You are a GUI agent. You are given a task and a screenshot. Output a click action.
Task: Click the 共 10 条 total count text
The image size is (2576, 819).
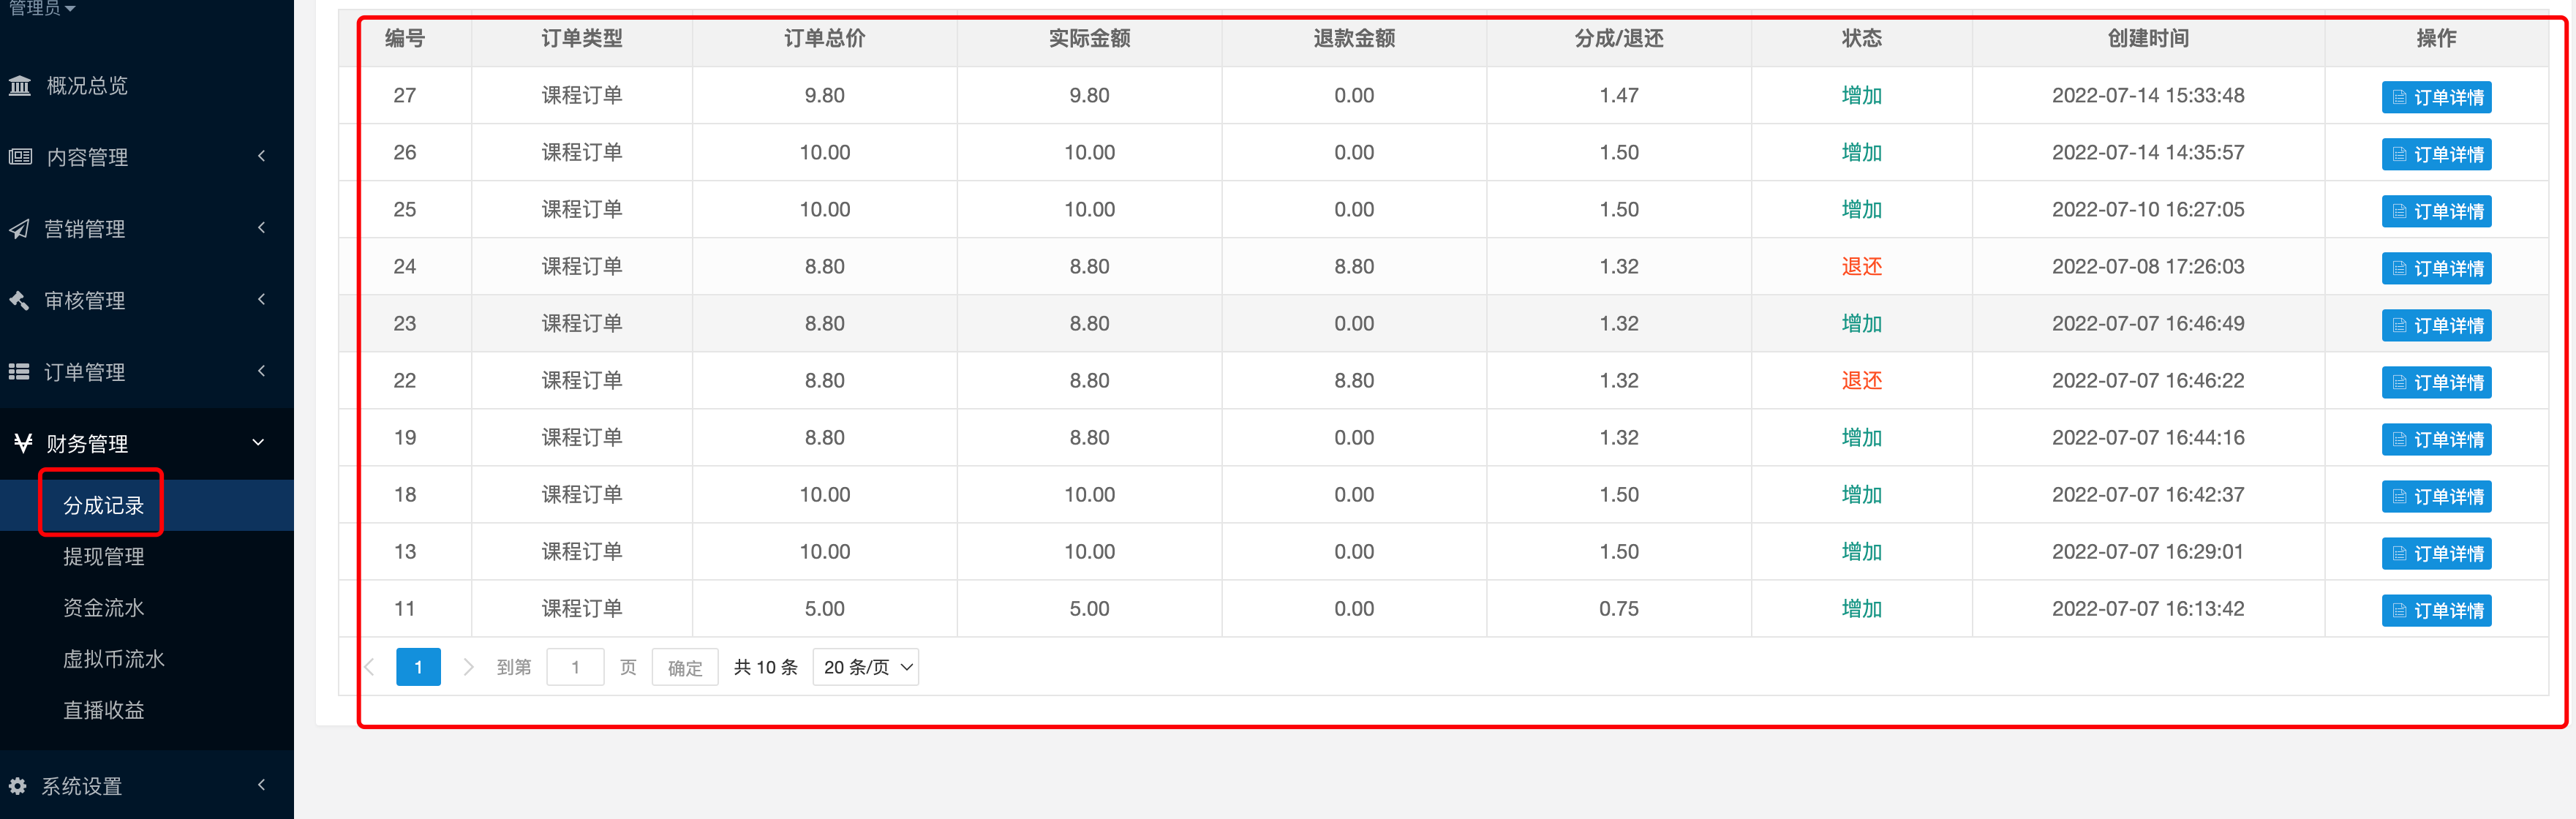point(766,667)
